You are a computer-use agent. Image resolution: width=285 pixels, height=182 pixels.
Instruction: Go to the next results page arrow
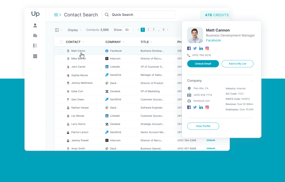[x=168, y=30]
